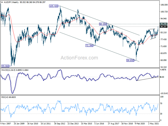Image resolution: width=168 pixels, height=126 pixels.
Task: Select the AUDJPY,Weekly chart title text
Action: point(11,2)
